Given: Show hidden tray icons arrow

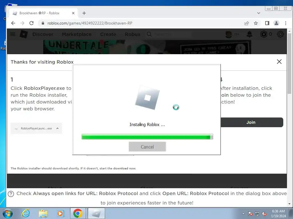Looking at the screenshot, I should [243, 214].
